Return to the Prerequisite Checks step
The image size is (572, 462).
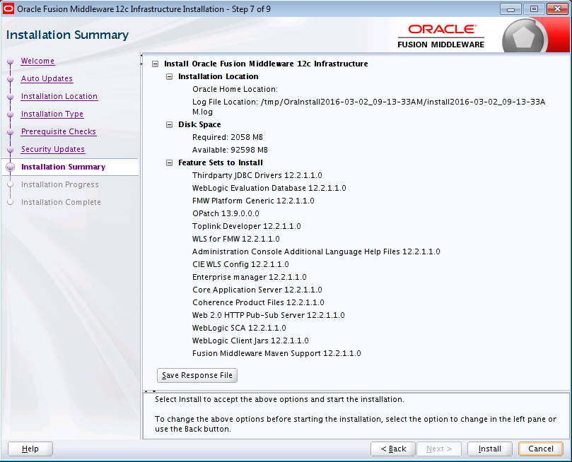click(x=59, y=131)
